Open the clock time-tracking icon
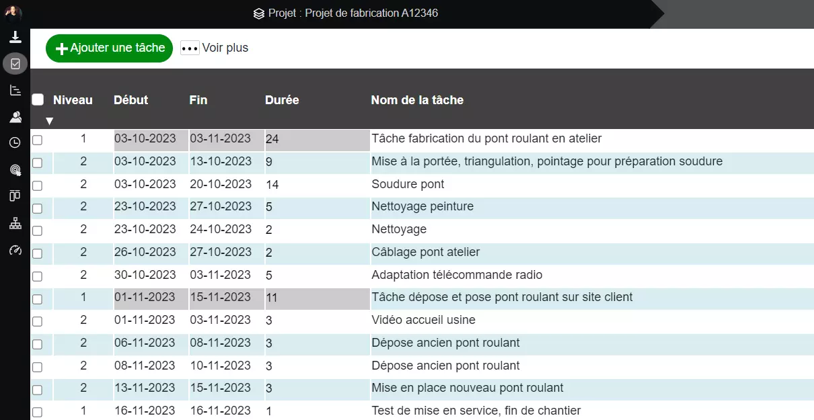Screen dimensions: 814x420 pyautogui.click(x=15, y=142)
